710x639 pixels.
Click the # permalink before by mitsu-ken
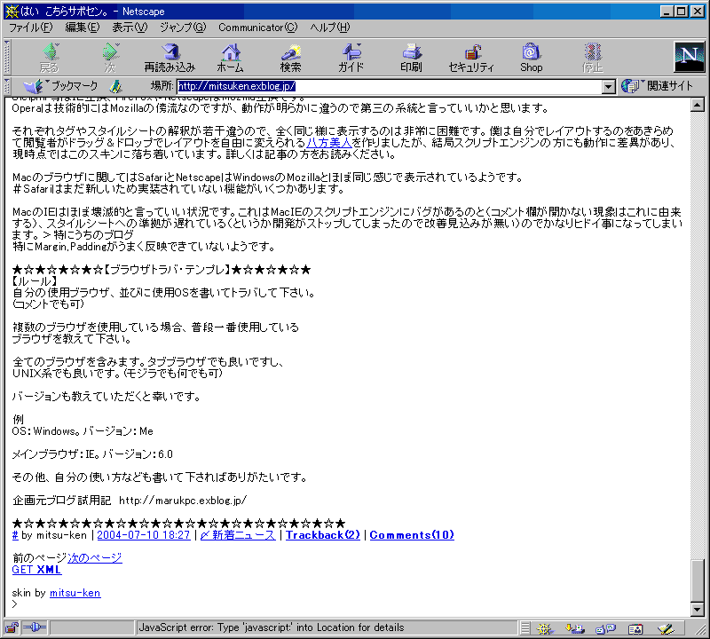coord(15,535)
